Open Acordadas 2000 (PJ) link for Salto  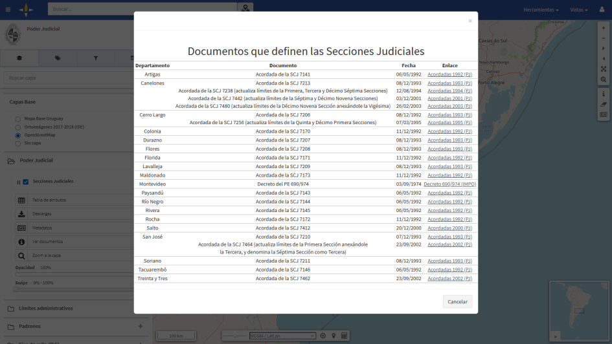(449, 228)
